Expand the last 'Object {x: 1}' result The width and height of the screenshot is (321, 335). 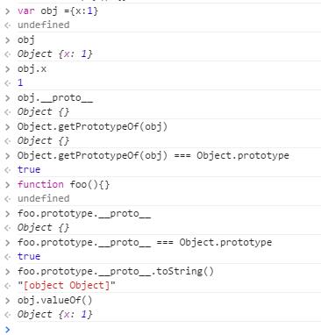point(55,315)
